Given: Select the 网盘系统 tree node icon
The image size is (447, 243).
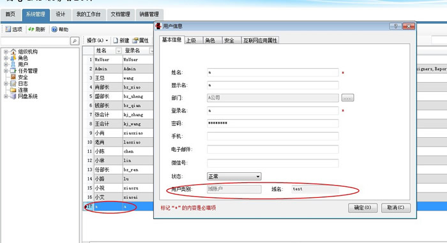Looking at the screenshot, I should pos(13,96).
